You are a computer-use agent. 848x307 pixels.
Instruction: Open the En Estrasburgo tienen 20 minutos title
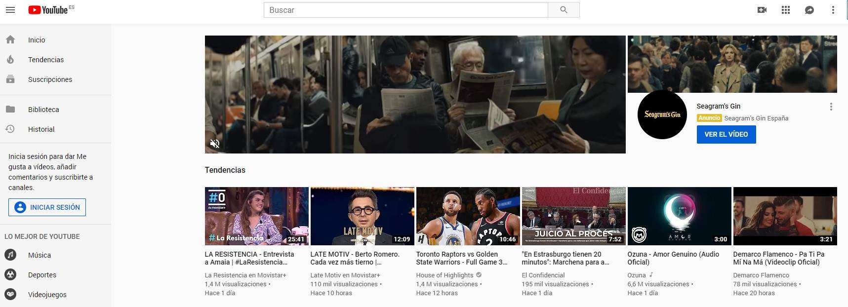[x=565, y=258]
